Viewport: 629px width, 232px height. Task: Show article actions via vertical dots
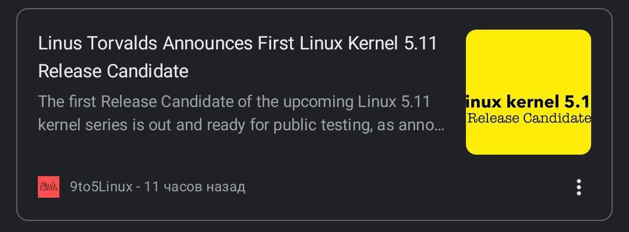(578, 187)
